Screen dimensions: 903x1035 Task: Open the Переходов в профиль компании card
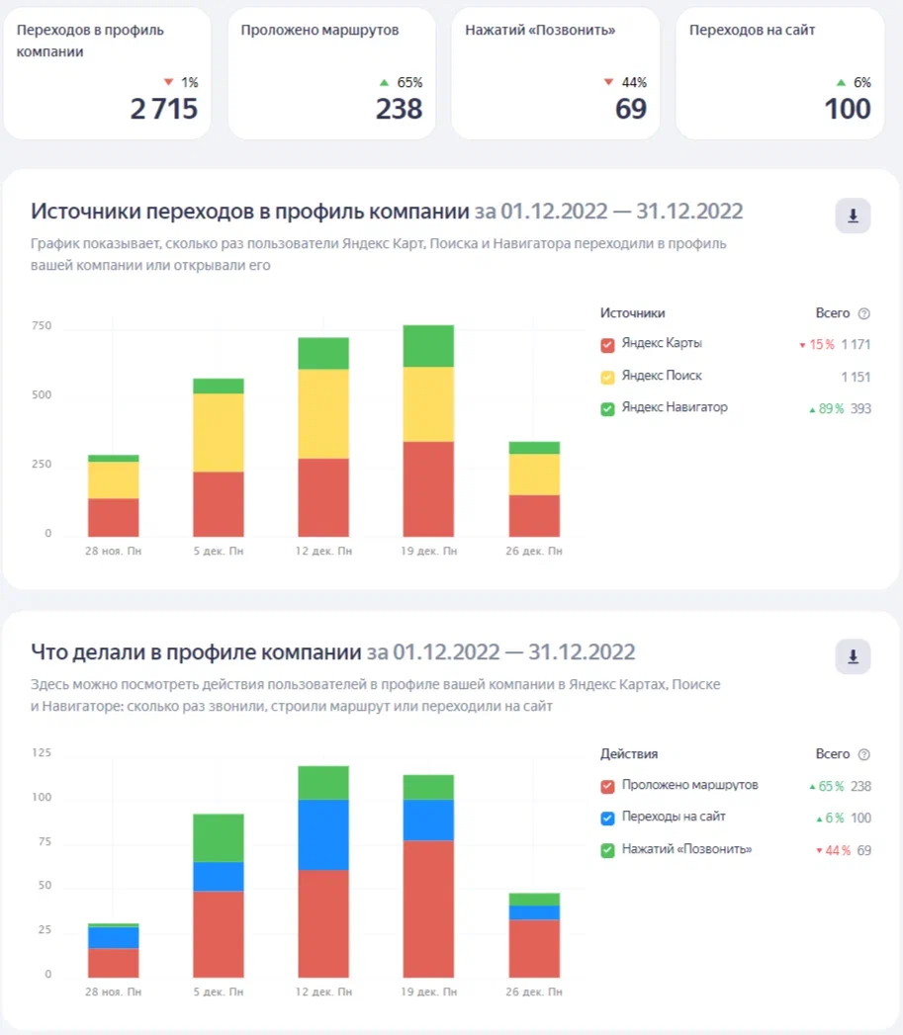click(x=107, y=74)
